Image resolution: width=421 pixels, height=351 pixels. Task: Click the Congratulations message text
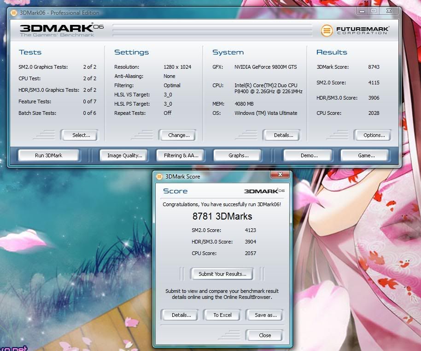tap(222, 204)
